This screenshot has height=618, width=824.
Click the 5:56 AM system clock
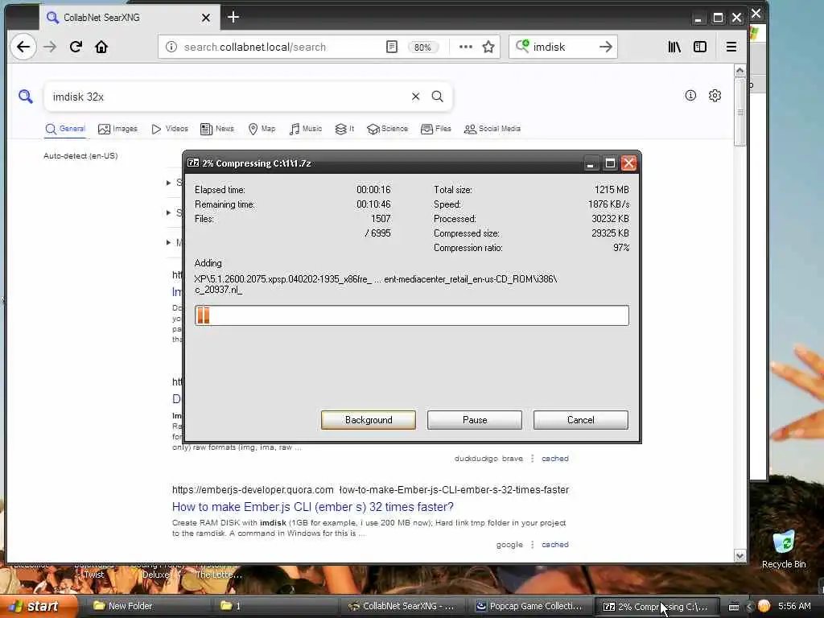coord(794,607)
